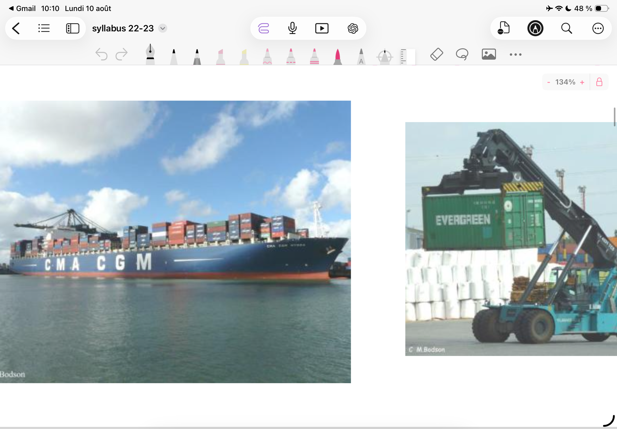Redo the last undone action
The image size is (617, 429).
(x=121, y=54)
